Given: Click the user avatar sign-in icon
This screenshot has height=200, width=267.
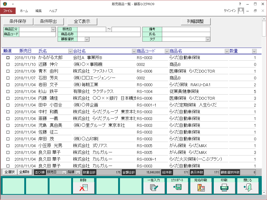Looking at the screenshot, I should pos(241,11).
